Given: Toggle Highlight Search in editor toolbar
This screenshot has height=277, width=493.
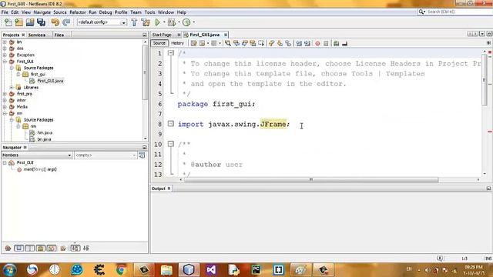Looking at the screenshot, I should point(253,43).
